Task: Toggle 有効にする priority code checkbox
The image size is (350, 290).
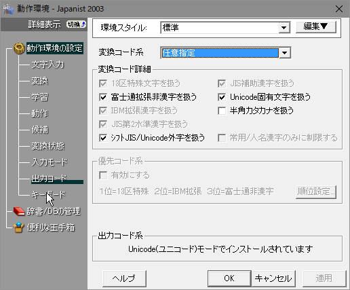Action: click(103, 175)
